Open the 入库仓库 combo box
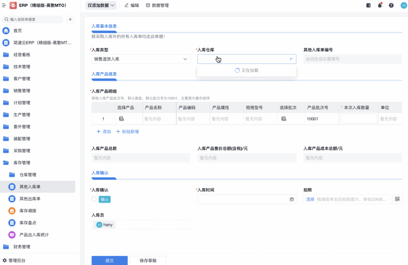This screenshot has width=408, height=265. (x=246, y=59)
